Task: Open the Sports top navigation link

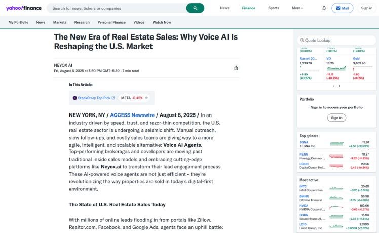Action: point(274,8)
